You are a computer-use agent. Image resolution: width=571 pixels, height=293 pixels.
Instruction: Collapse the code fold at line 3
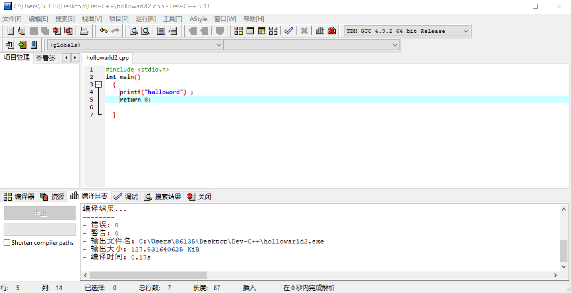pyautogui.click(x=98, y=84)
